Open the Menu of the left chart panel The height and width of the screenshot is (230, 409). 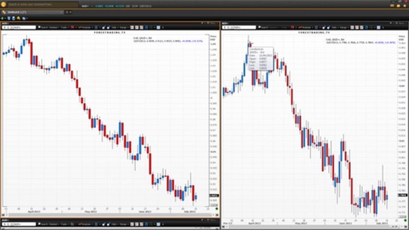coord(212,23)
